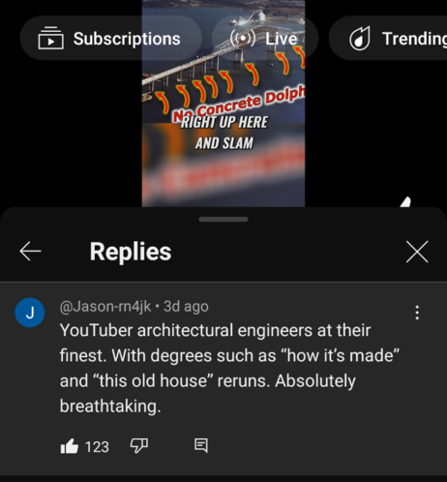The width and height of the screenshot is (447, 482).
Task: Close the Replies panel with X
Action: click(x=417, y=252)
